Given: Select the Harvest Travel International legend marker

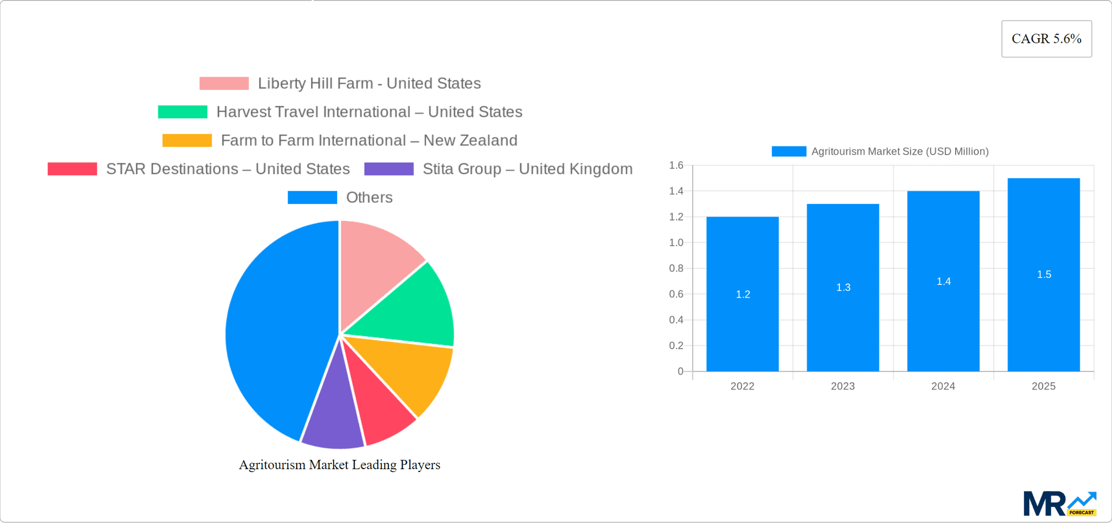Looking at the screenshot, I should [x=182, y=111].
